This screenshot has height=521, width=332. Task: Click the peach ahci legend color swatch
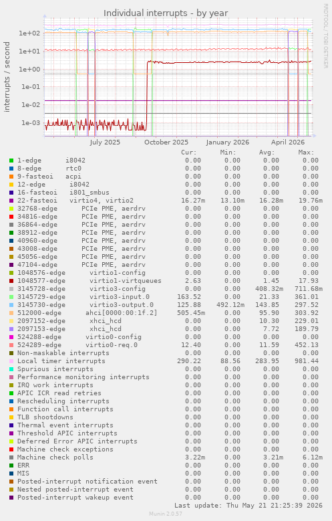point(11,313)
